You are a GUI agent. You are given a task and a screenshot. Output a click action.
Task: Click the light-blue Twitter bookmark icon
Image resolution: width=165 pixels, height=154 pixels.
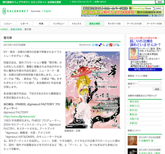click(x=93, y=45)
